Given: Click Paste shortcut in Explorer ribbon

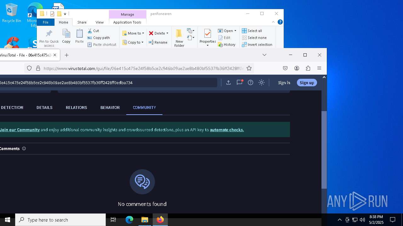Looking at the screenshot, I should point(102,45).
